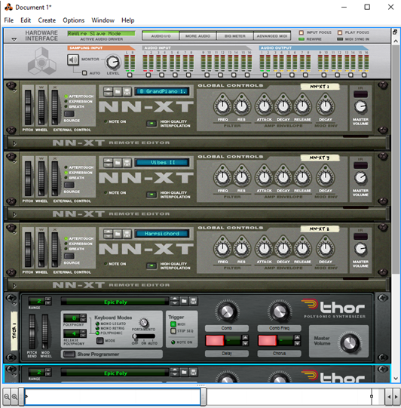This screenshot has width=401, height=408.
Task: Click Thor keyboard Mode button
Action: tap(99, 340)
